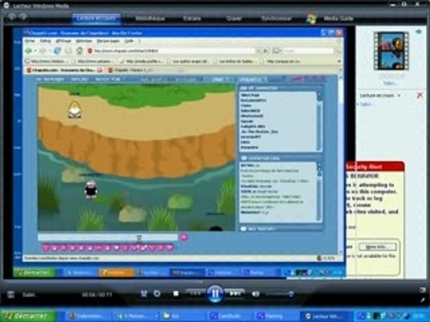Stop the video playback
The image size is (430, 322).
point(176,294)
